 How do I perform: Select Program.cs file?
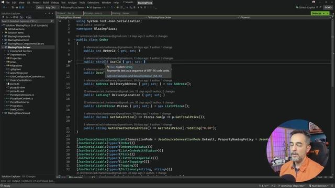16,105
